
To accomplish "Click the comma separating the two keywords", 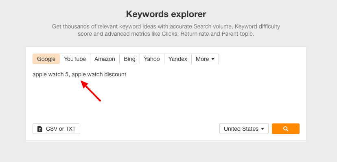I will [69, 76].
